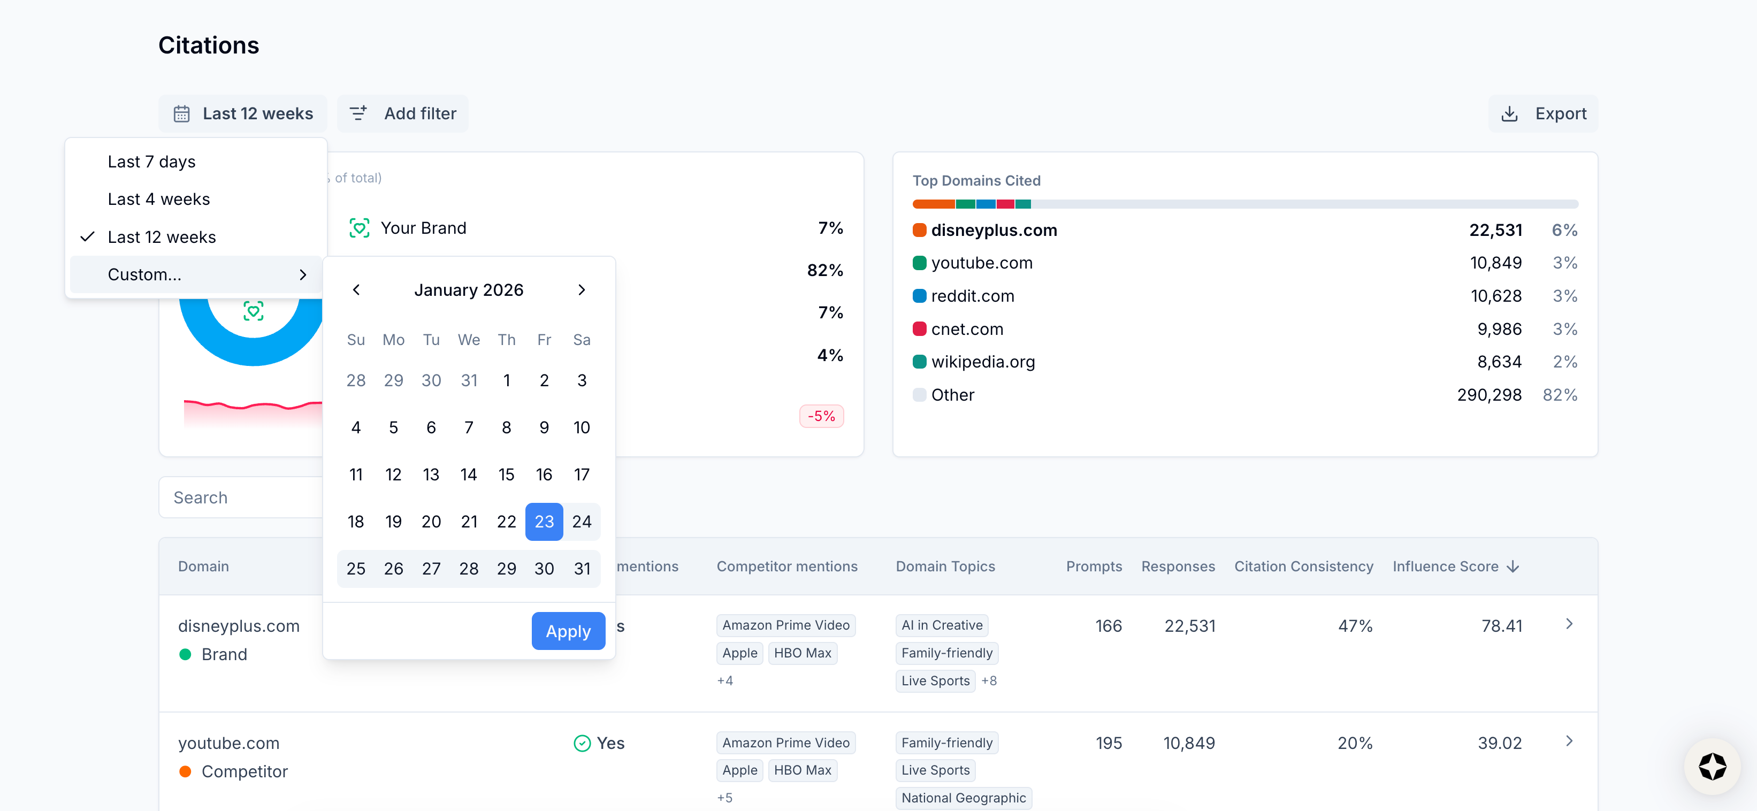1757x811 pixels.
Task: Go to next month in calendar
Action: 581,290
